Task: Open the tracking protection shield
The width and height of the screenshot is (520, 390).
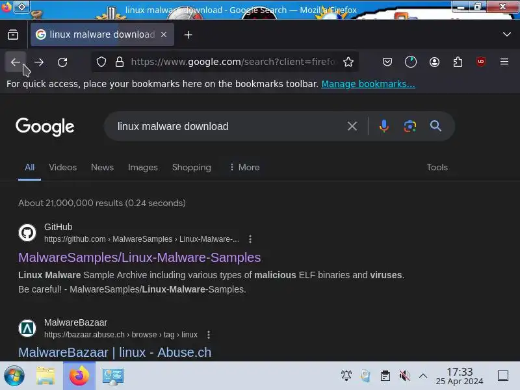Action: point(101,62)
